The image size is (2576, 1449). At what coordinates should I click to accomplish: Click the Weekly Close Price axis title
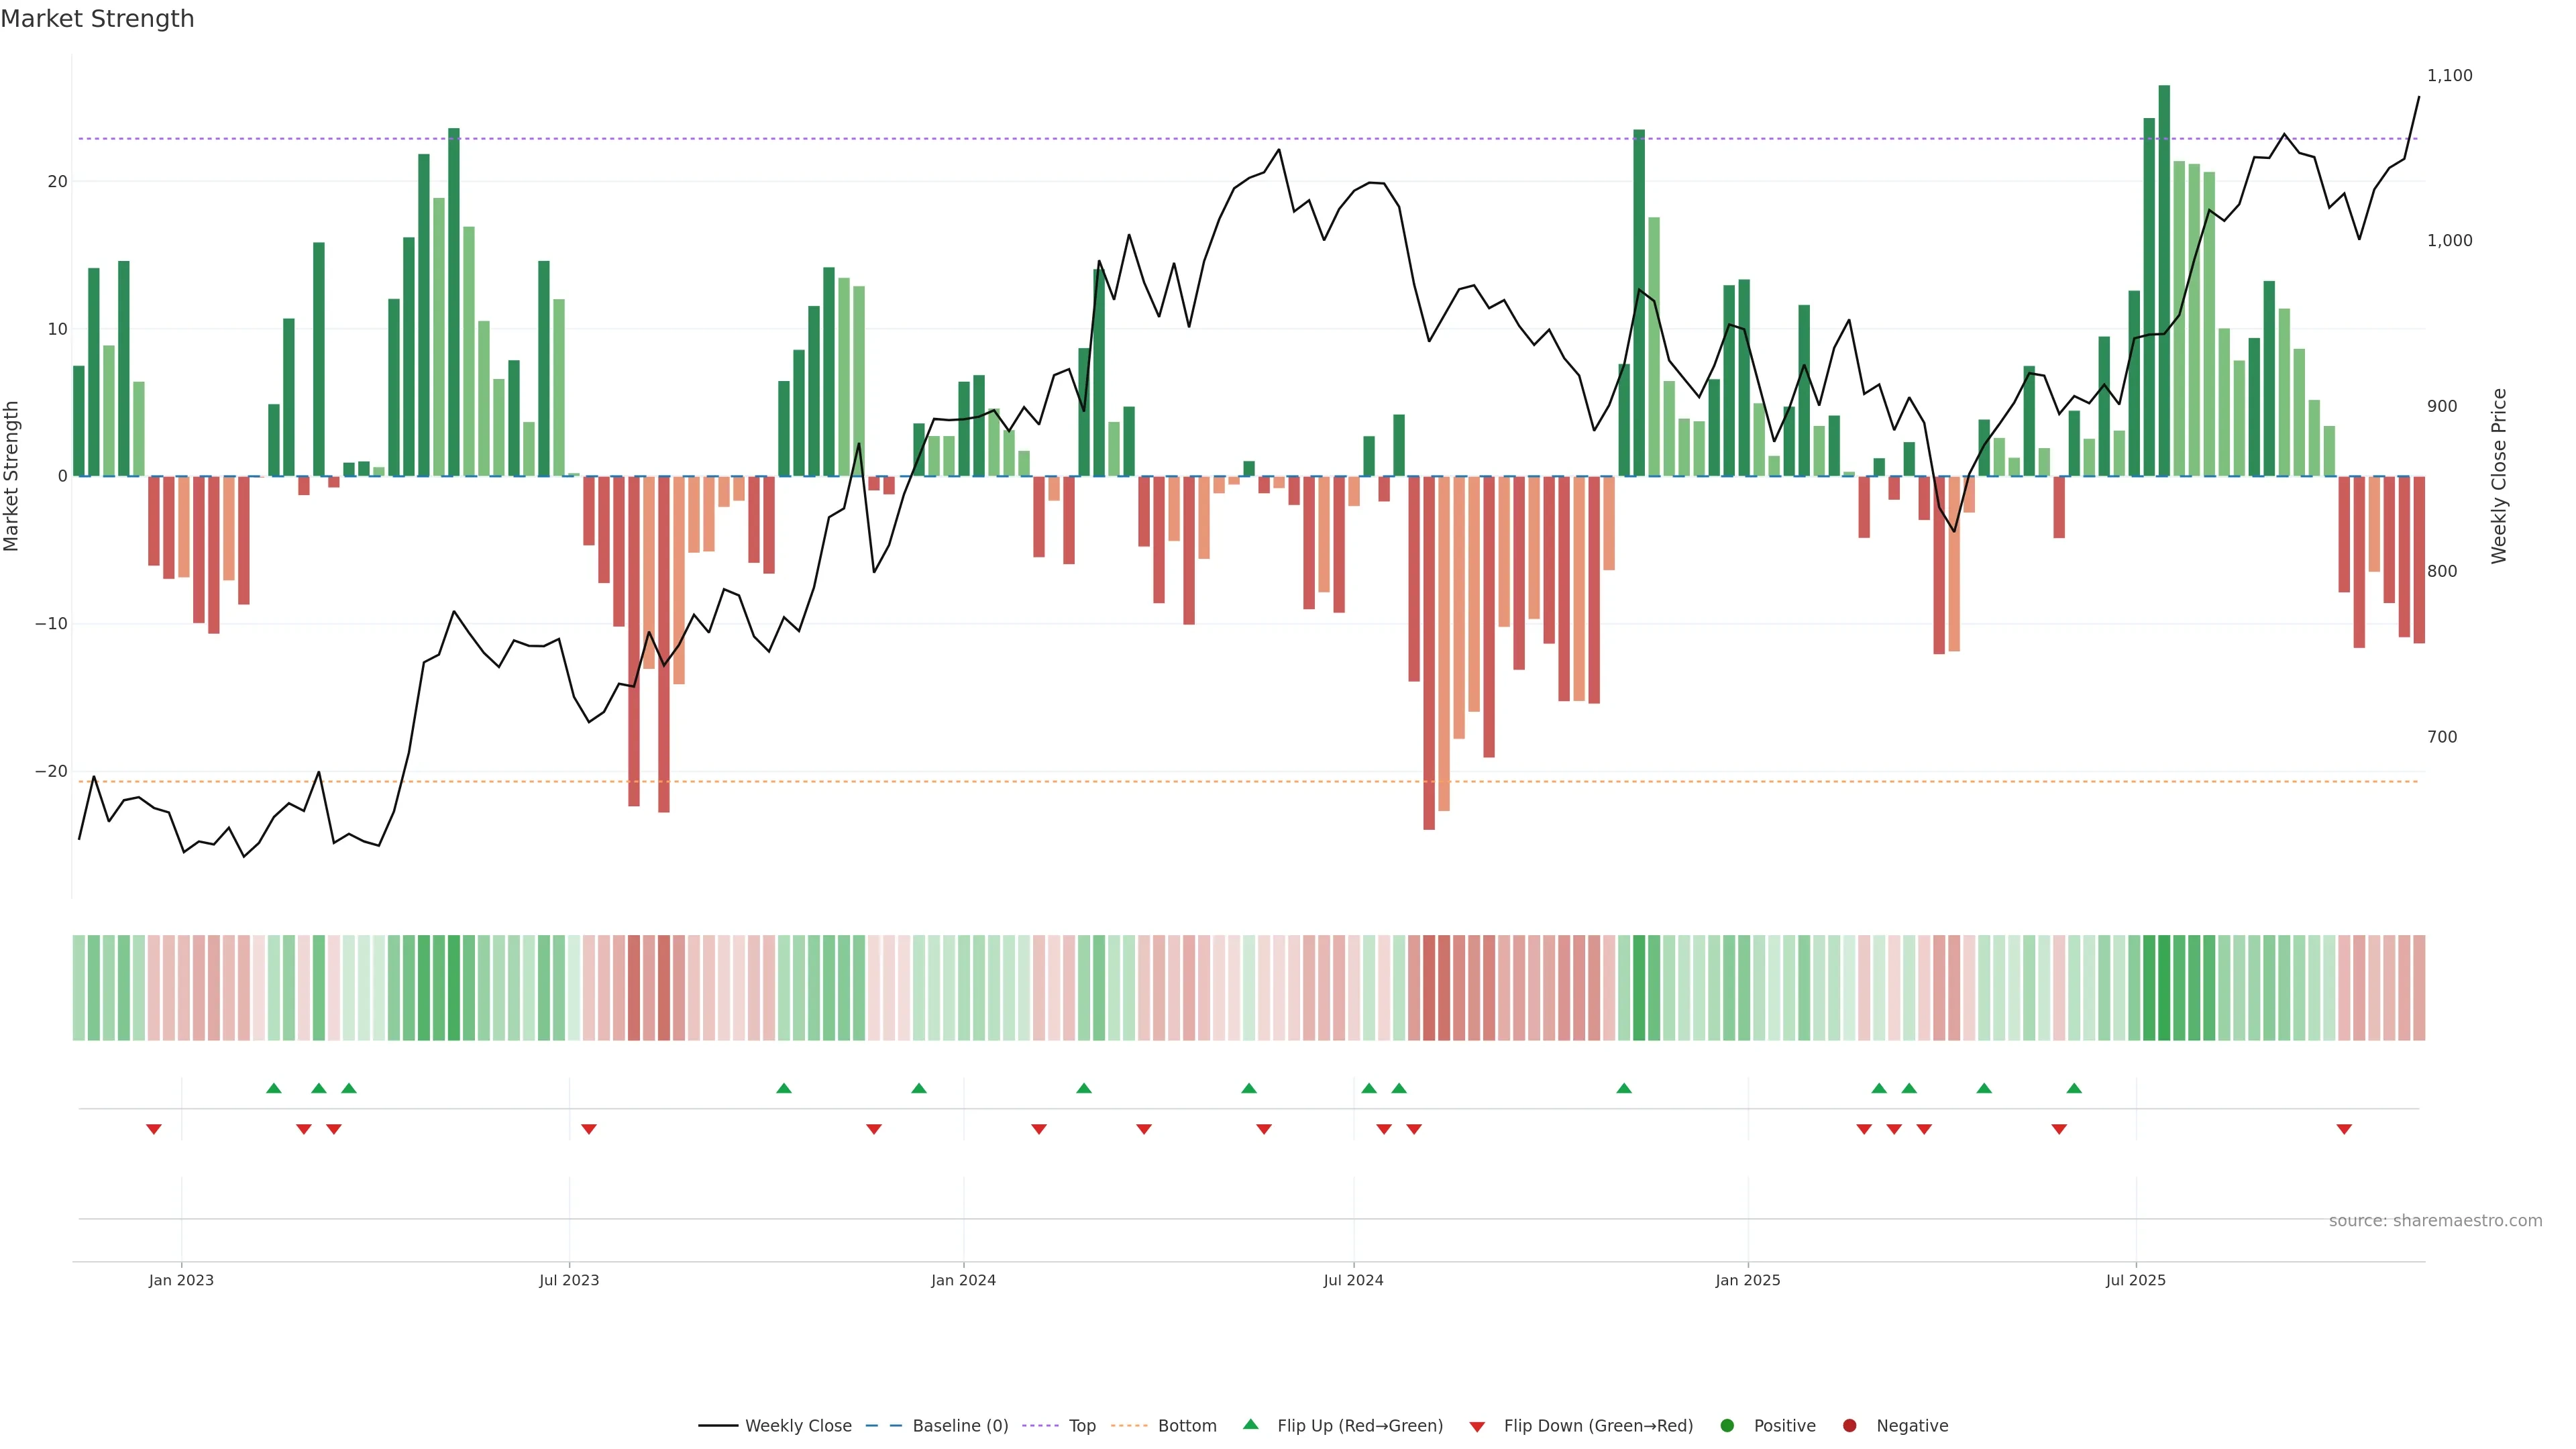(2499, 476)
